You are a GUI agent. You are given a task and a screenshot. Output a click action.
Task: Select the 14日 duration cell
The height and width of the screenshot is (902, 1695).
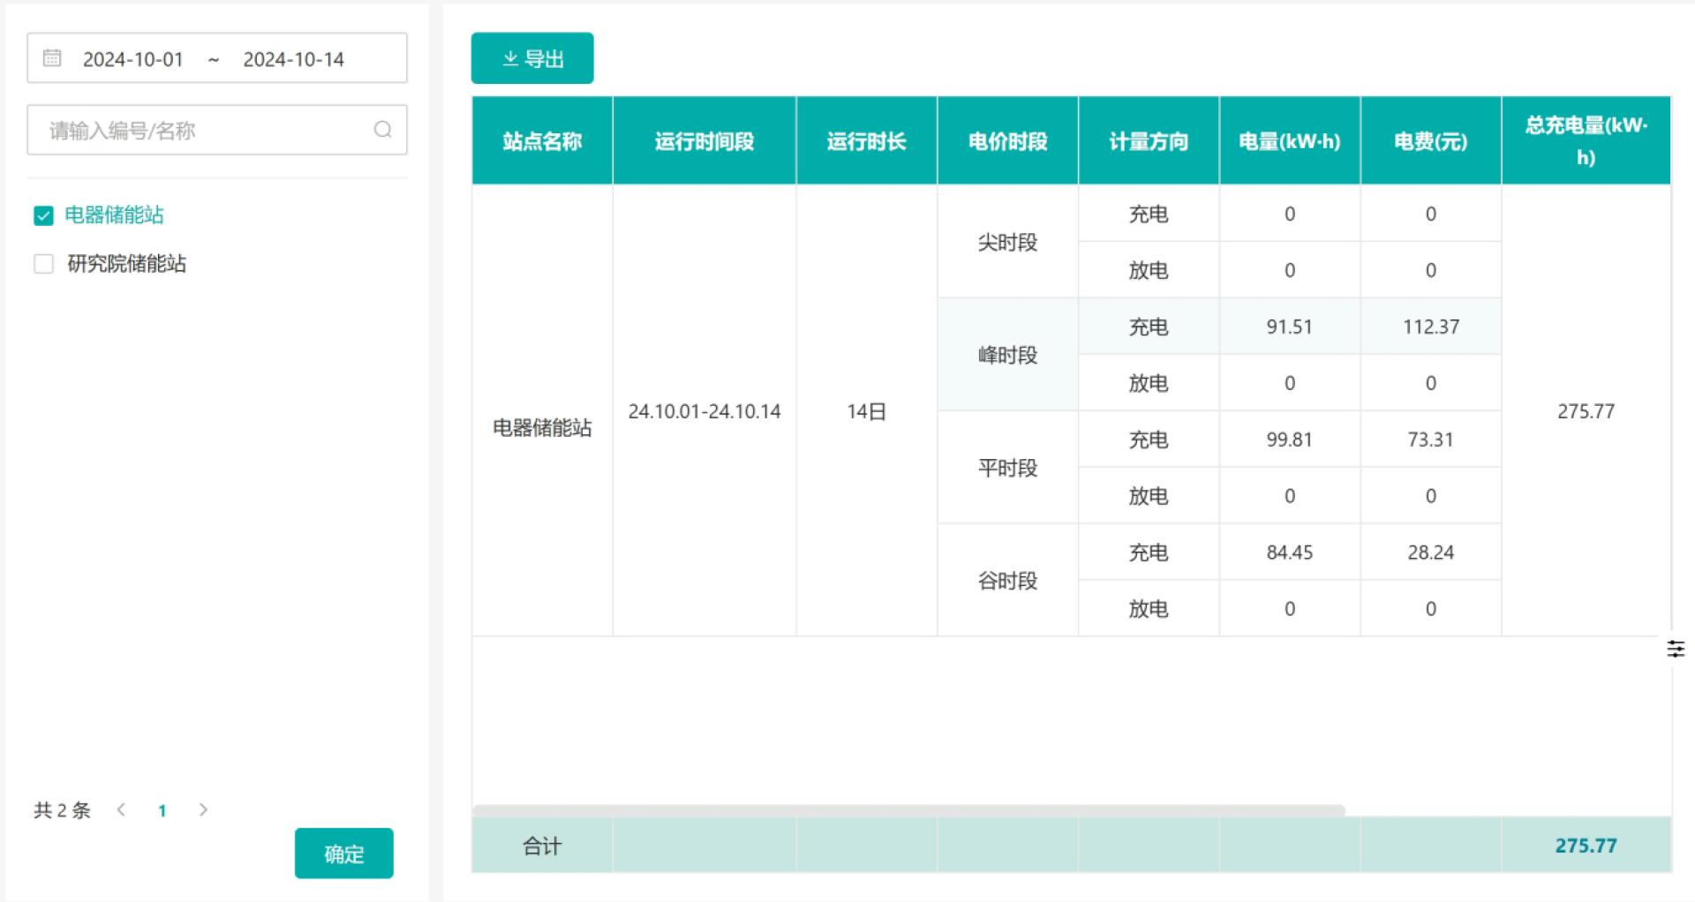pyautogui.click(x=866, y=411)
